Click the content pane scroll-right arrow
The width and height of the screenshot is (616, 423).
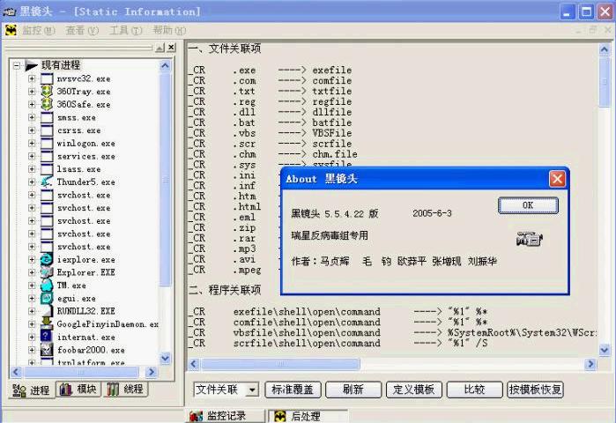click(590, 364)
